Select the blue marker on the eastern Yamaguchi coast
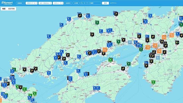 (49, 73)
